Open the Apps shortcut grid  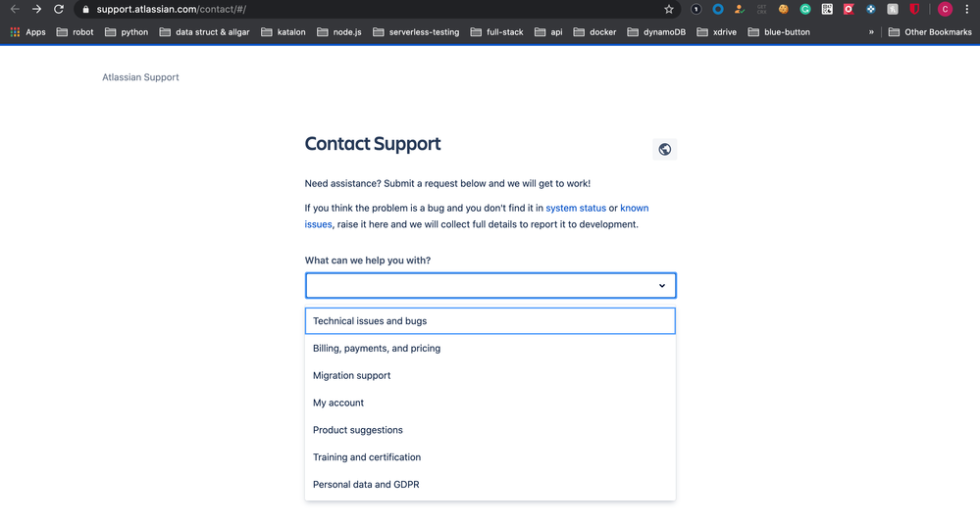click(x=27, y=31)
